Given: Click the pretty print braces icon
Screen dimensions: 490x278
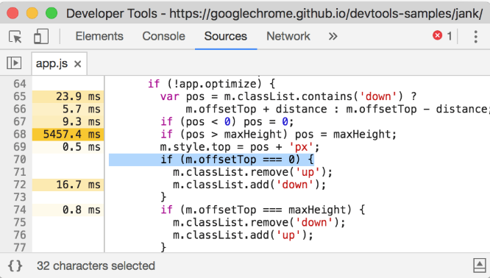Looking at the screenshot, I should [15, 265].
